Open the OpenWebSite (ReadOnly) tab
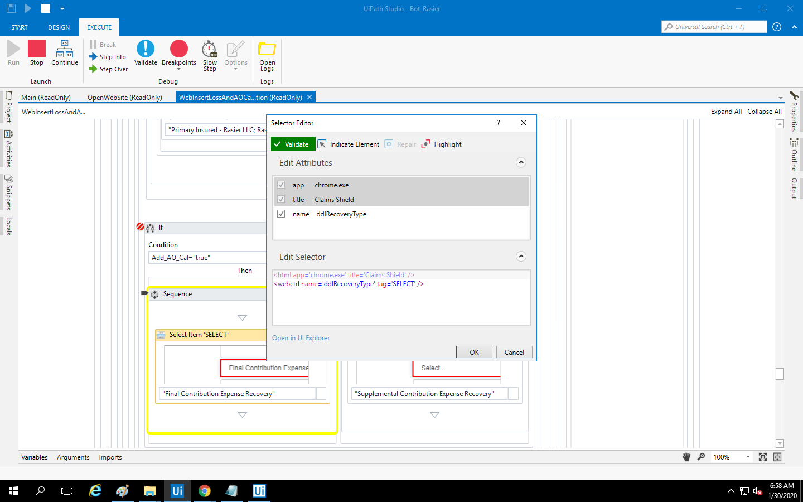This screenshot has height=502, width=803. [125, 97]
